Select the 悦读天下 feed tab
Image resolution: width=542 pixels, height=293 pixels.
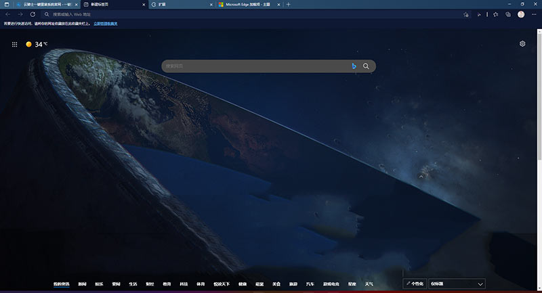click(222, 284)
